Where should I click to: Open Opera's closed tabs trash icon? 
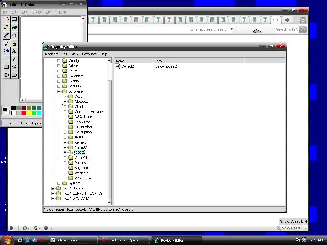coord(303,20)
